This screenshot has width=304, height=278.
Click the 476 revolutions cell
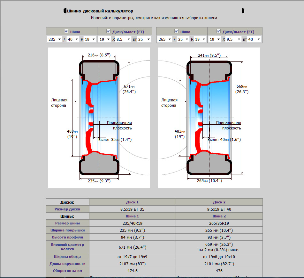pos(219,271)
